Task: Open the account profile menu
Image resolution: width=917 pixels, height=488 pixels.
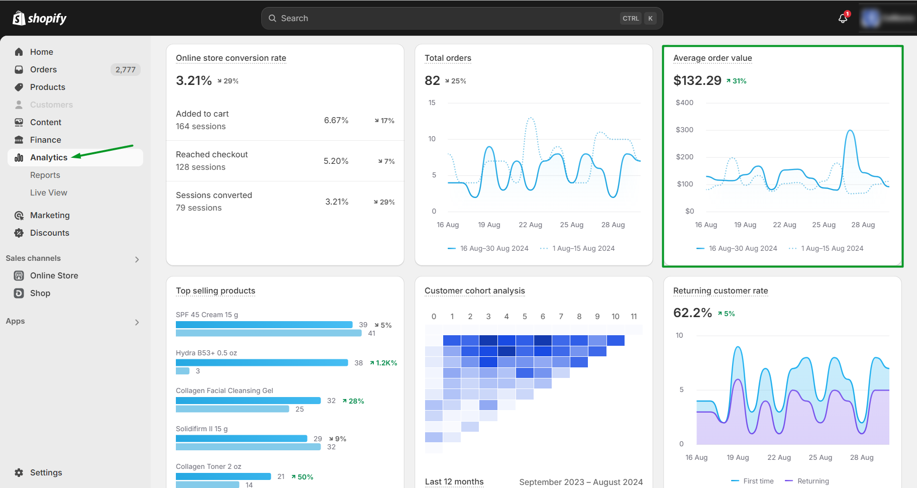Action: coord(888,18)
